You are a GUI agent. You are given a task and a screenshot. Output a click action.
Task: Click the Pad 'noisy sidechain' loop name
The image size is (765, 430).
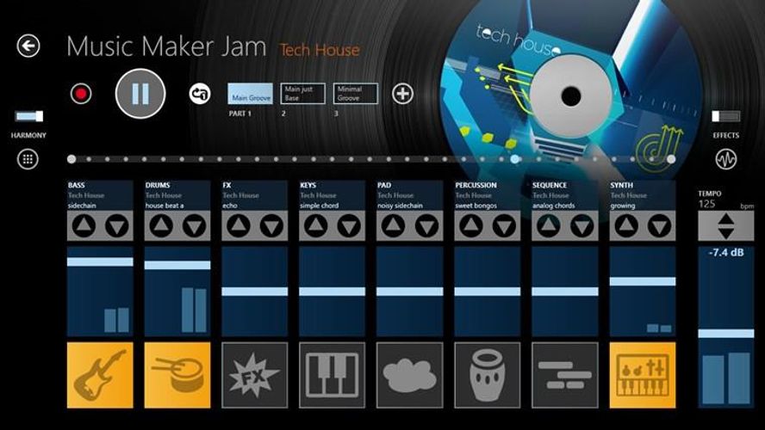pyautogui.click(x=400, y=206)
